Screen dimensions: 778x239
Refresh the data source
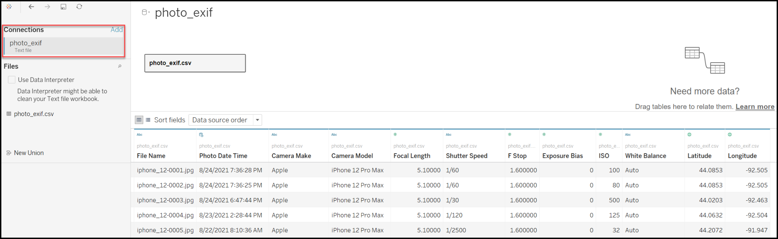79,6
